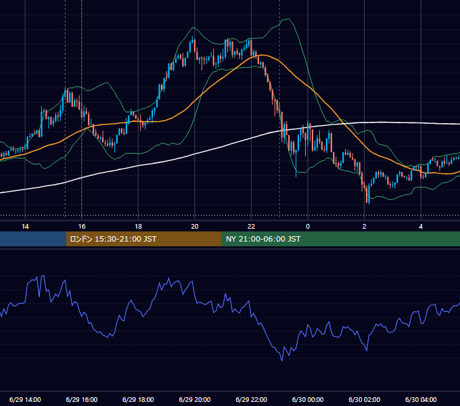Click the 6/30 04:00 time label

click(x=421, y=399)
